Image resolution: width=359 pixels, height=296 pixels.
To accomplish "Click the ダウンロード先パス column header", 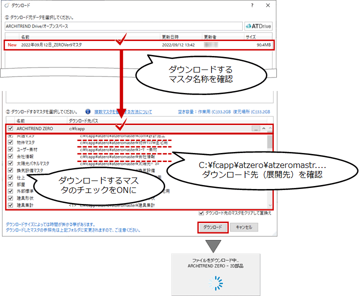I will [83, 120].
